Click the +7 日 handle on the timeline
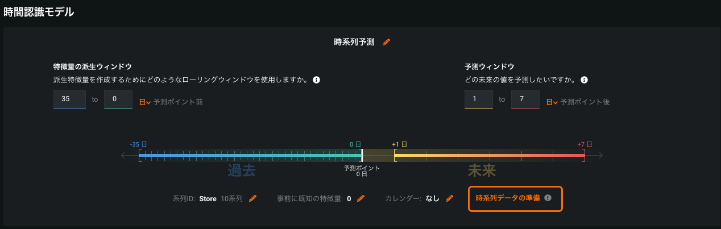 [584, 155]
